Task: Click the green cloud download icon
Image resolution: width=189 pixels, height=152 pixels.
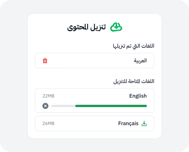Action: point(116,27)
